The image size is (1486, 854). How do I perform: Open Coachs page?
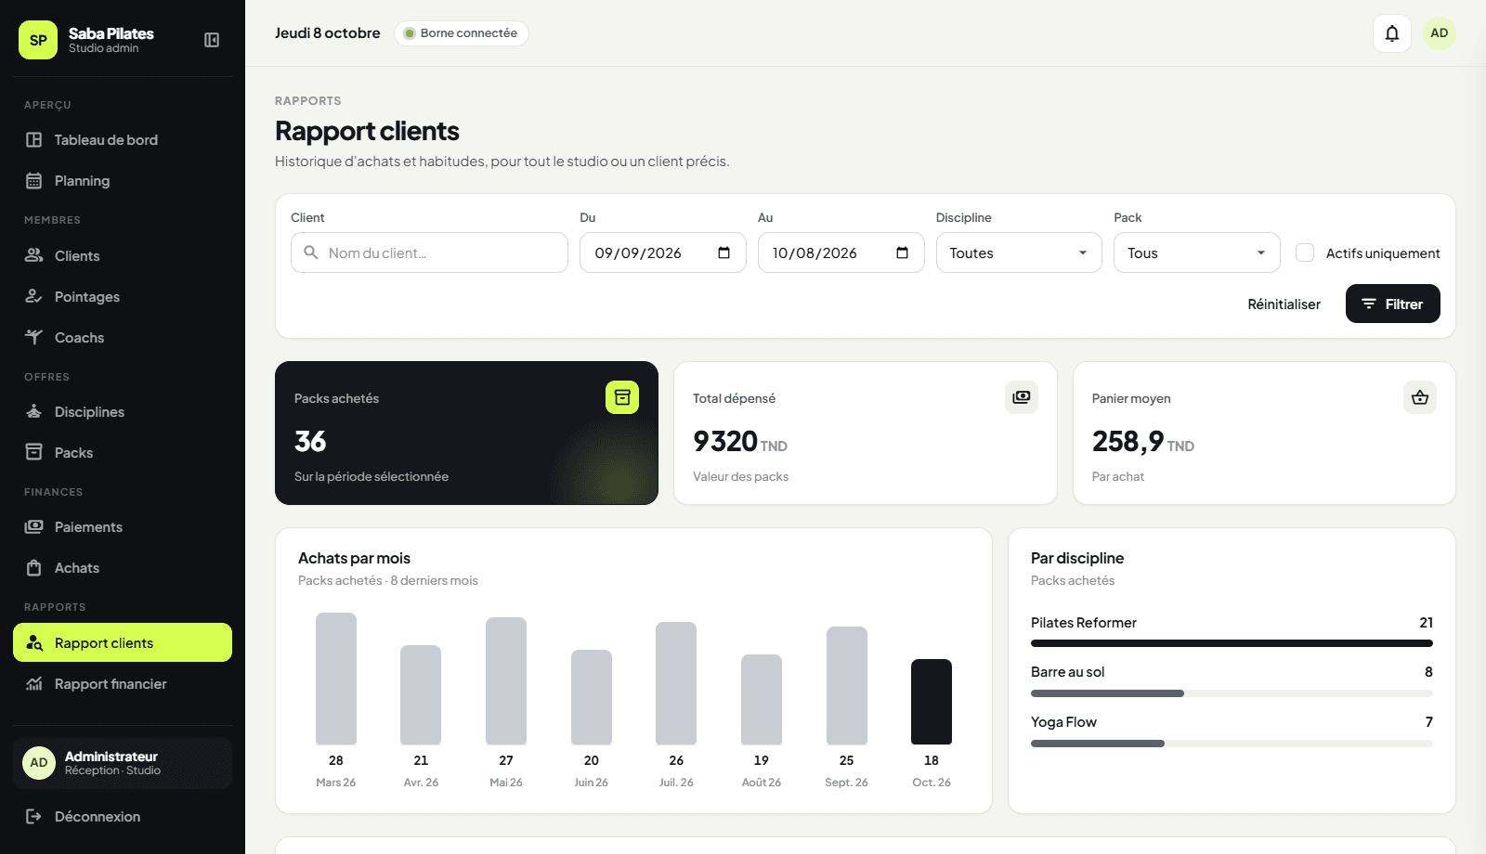pyautogui.click(x=123, y=337)
